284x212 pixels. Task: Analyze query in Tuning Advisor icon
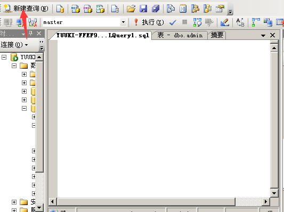209,22
